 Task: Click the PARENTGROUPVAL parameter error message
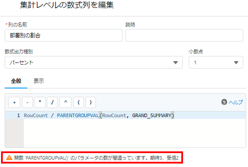pyautogui.click(x=96, y=158)
